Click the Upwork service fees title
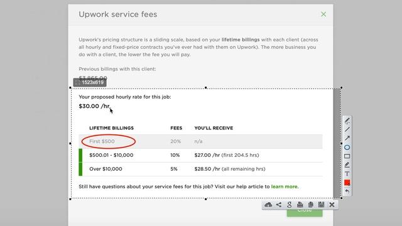Viewport: 402px width, 226px height. (x=117, y=14)
